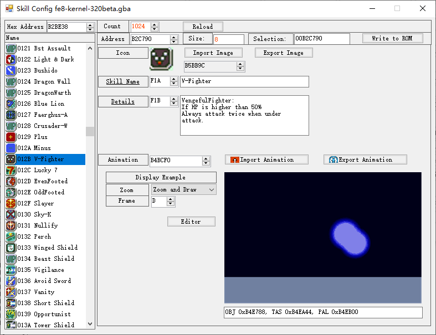Click the V-Fighter skill name text field
This screenshot has height=335, width=436.
[x=244, y=81]
